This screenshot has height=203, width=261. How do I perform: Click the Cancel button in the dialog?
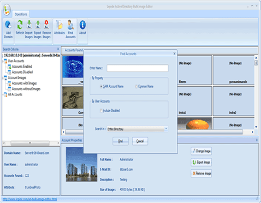coord(140,141)
